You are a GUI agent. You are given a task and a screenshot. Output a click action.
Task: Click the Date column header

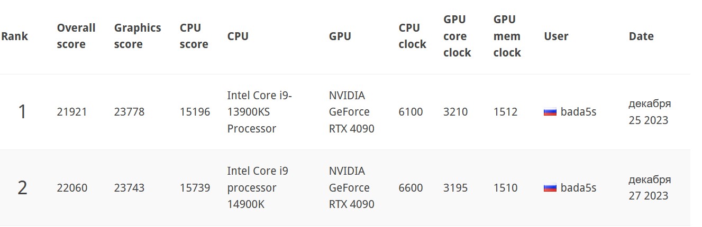click(x=641, y=36)
